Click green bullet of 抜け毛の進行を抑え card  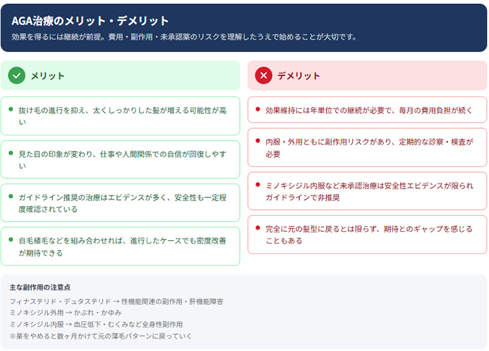click(11, 109)
